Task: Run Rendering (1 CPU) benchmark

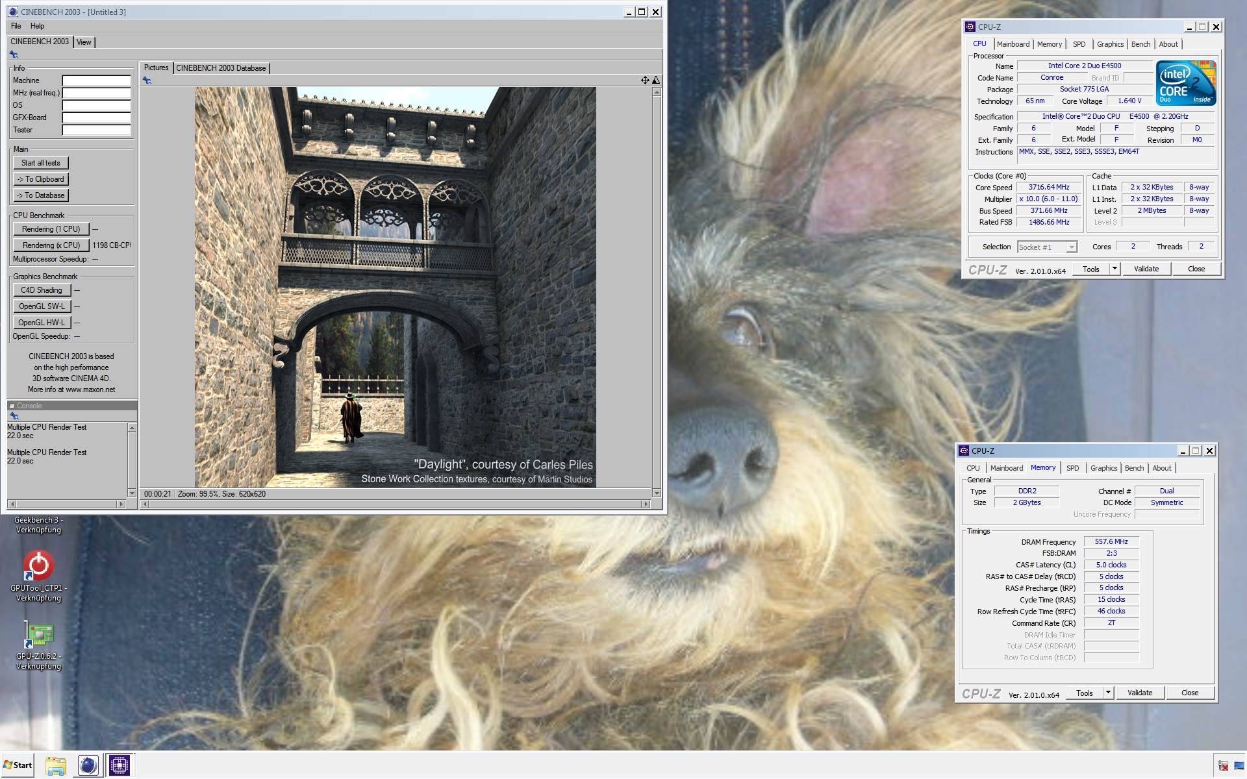Action: coord(51,229)
